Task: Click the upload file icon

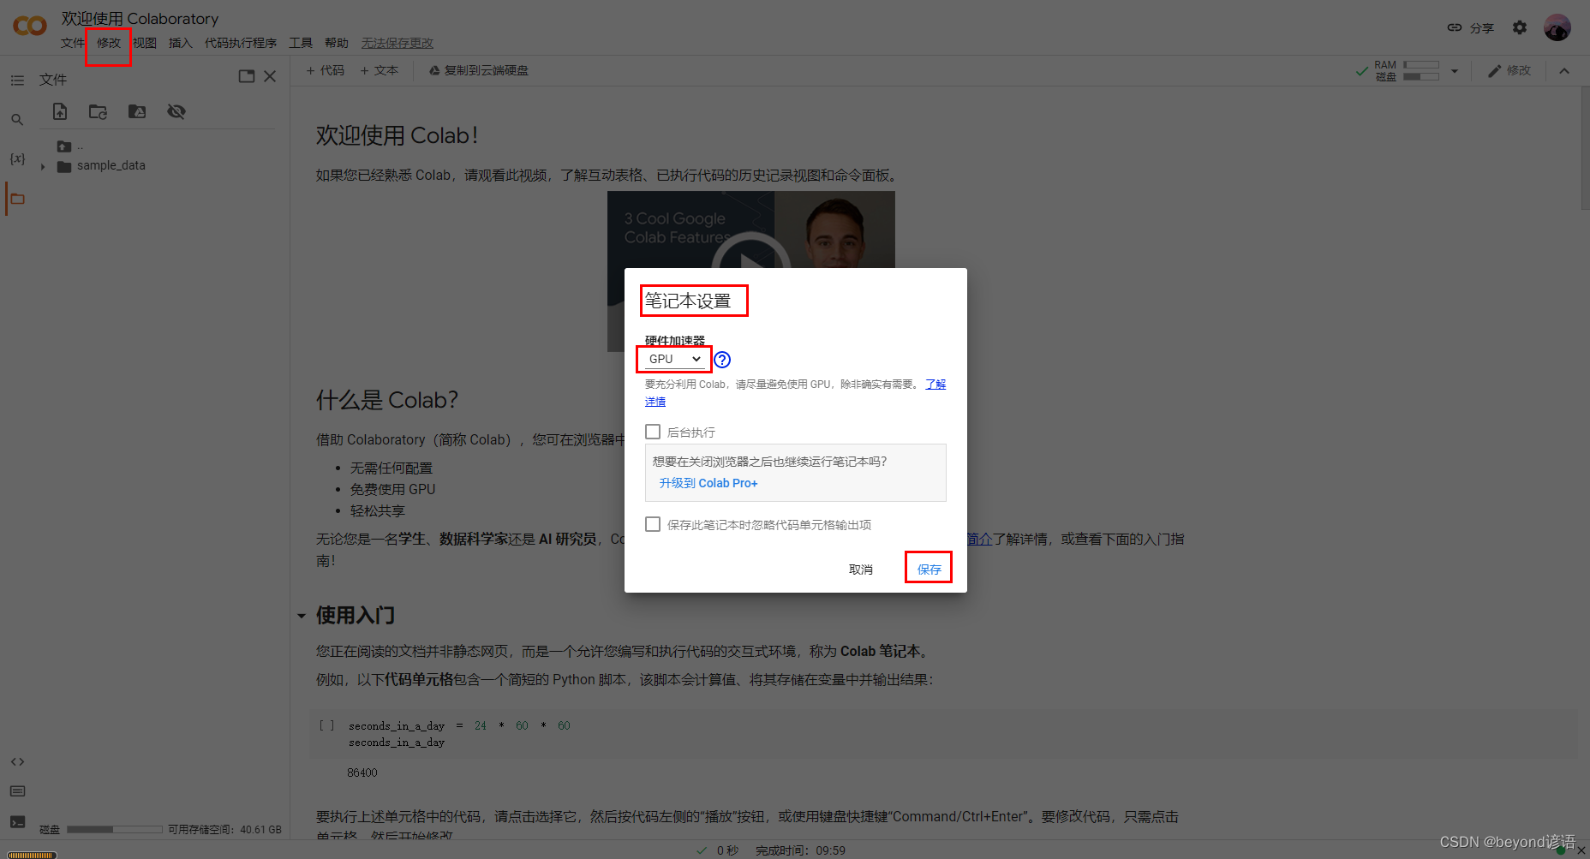Action: [x=60, y=111]
